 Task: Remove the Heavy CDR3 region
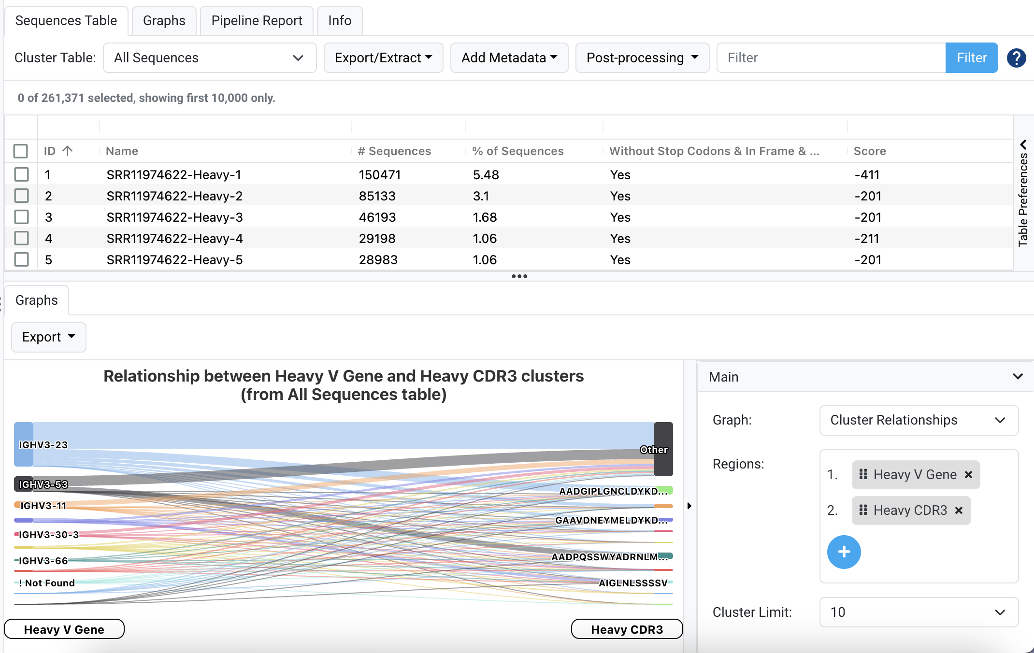(959, 511)
